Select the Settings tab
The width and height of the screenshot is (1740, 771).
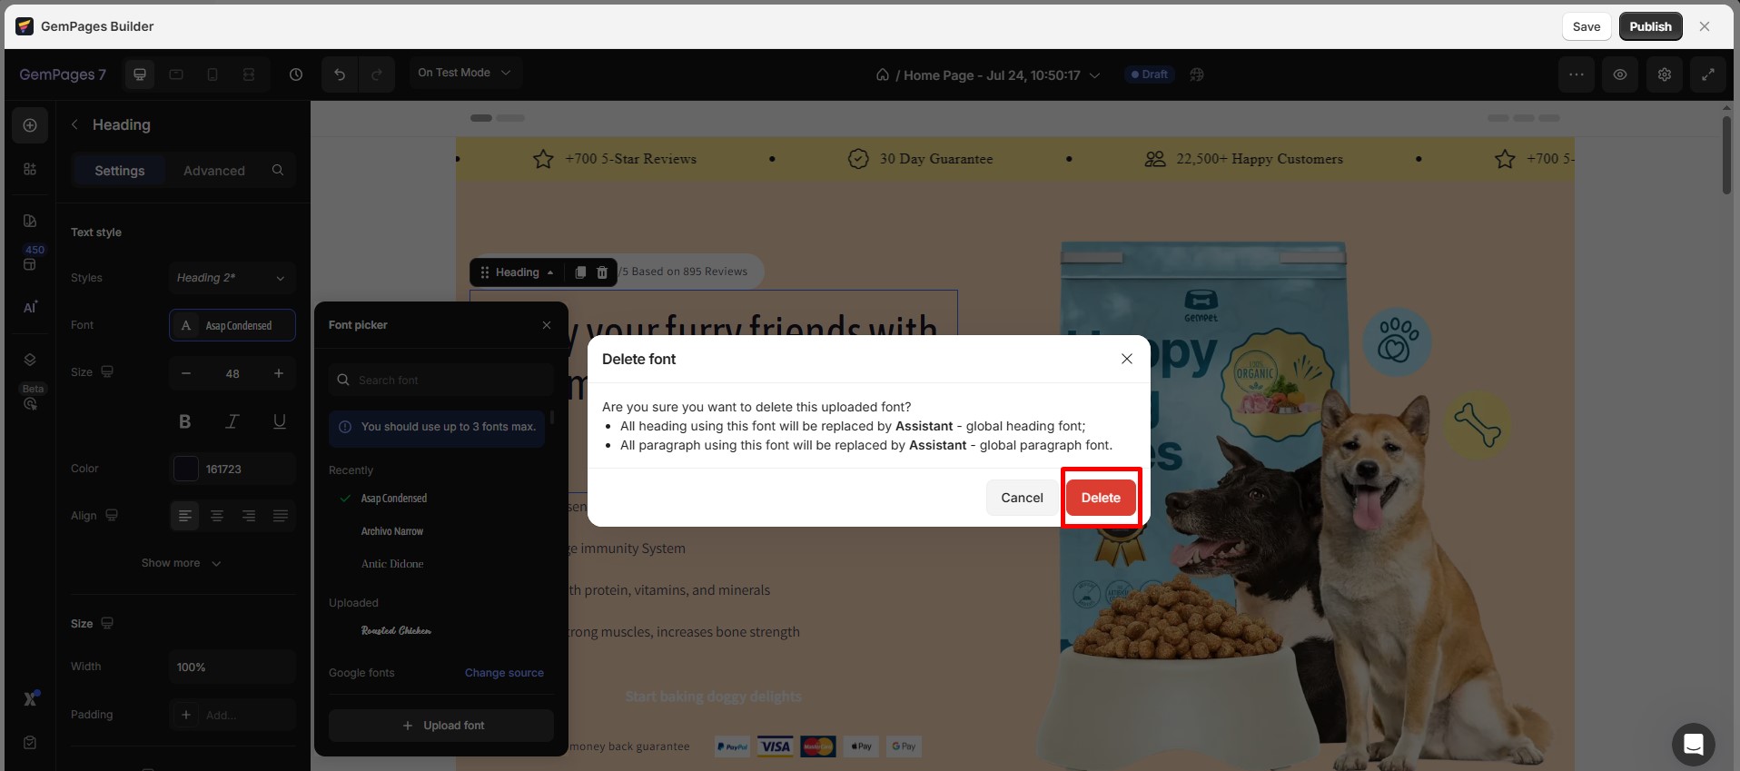tap(119, 171)
